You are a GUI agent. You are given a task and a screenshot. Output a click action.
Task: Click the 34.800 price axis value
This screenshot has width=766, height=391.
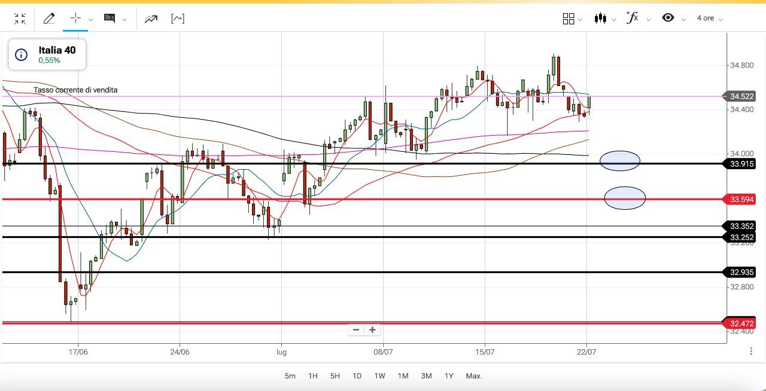[742, 65]
